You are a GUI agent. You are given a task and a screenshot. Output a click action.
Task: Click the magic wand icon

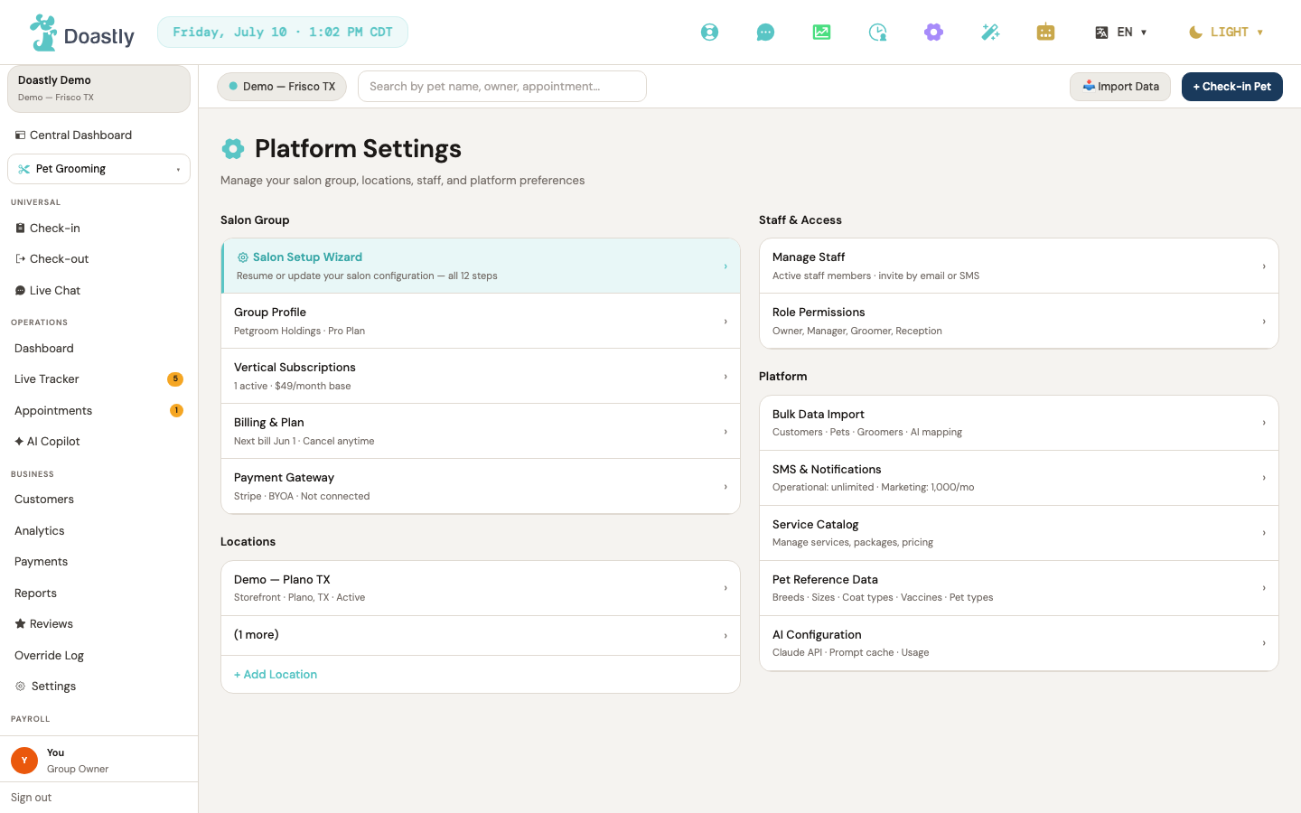(990, 33)
